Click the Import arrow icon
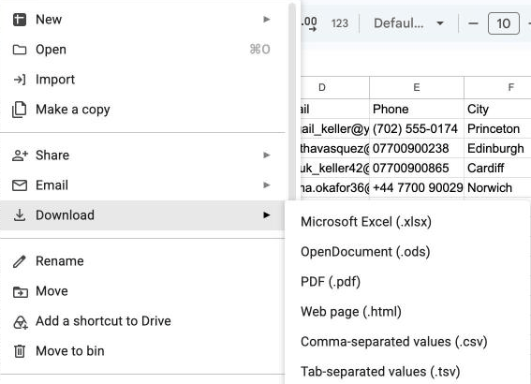This screenshot has width=531, height=384. [x=20, y=80]
